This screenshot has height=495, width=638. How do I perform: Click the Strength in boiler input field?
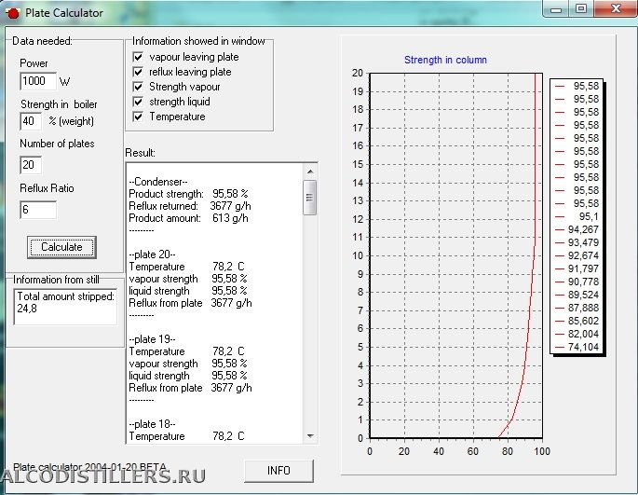coord(31,121)
